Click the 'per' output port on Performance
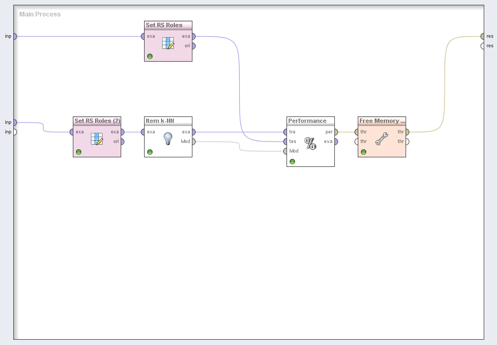 tap(335, 132)
